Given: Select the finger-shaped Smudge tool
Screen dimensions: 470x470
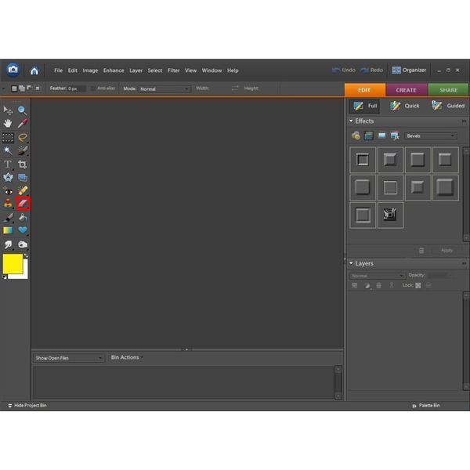Looking at the screenshot, I should [8, 244].
